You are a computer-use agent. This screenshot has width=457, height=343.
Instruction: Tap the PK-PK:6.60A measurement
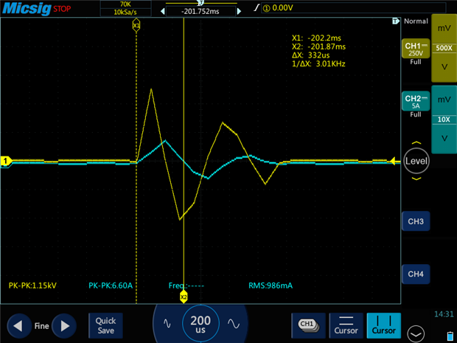pyautogui.click(x=111, y=285)
